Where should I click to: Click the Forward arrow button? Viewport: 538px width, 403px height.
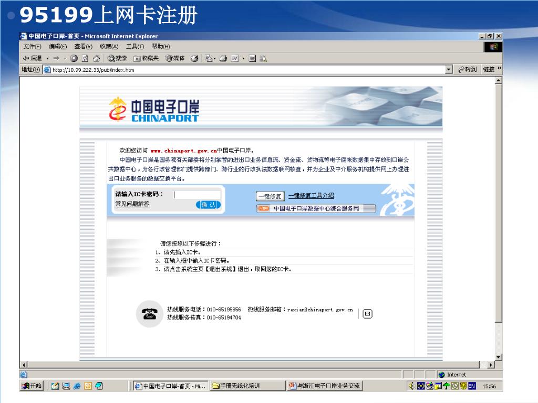tap(56, 59)
